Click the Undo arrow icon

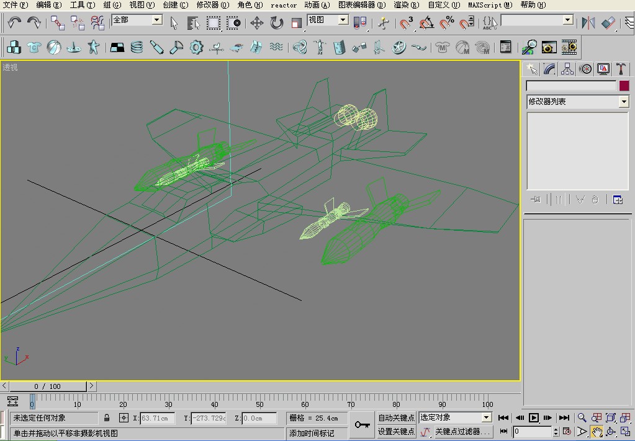pos(14,23)
